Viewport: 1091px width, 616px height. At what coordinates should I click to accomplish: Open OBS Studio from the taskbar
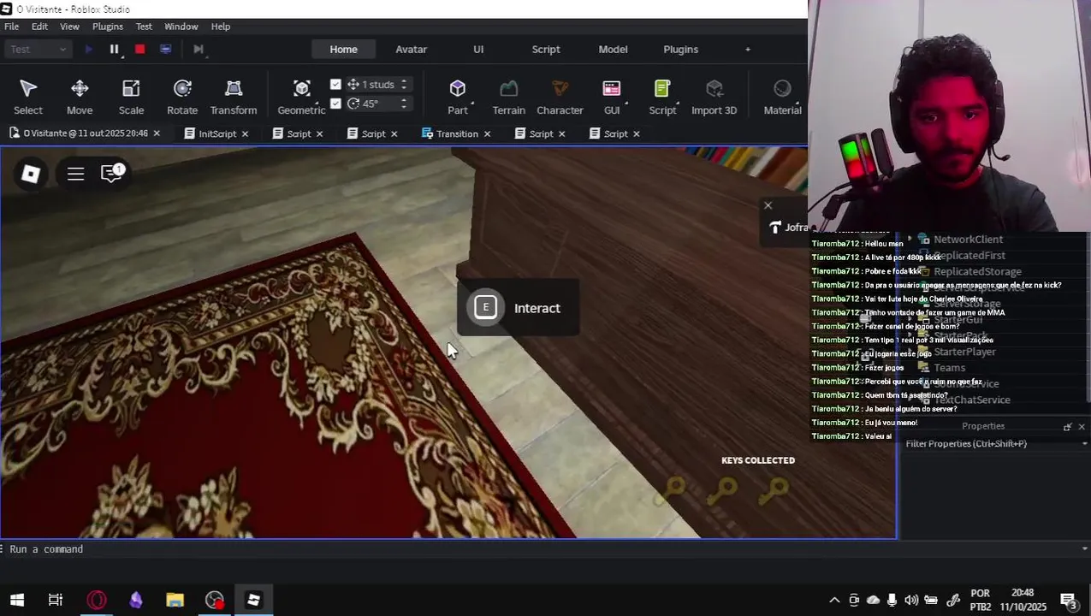[x=214, y=600]
